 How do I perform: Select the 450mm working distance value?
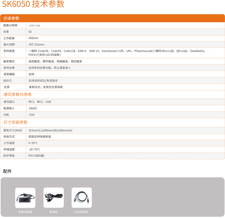point(33,38)
